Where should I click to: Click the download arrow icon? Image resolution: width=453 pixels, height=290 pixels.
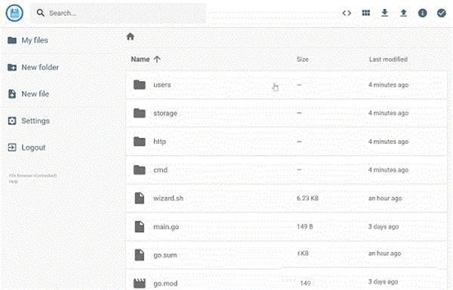[x=384, y=13]
